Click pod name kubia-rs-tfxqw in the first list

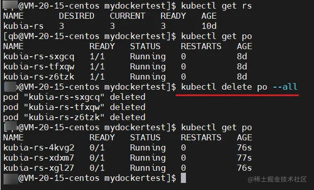(x=39, y=67)
